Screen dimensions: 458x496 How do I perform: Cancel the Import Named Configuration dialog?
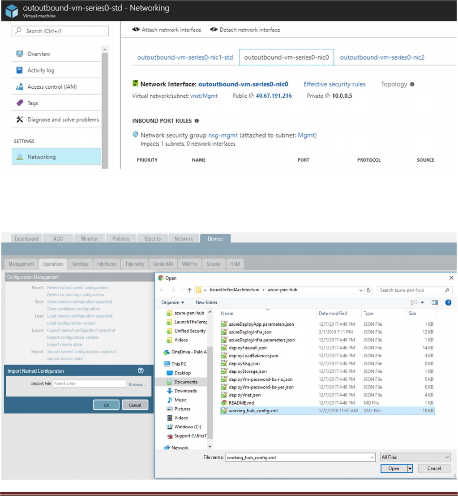pyautogui.click(x=135, y=405)
